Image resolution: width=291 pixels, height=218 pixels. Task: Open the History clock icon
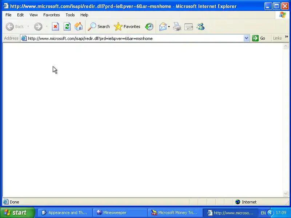149,27
